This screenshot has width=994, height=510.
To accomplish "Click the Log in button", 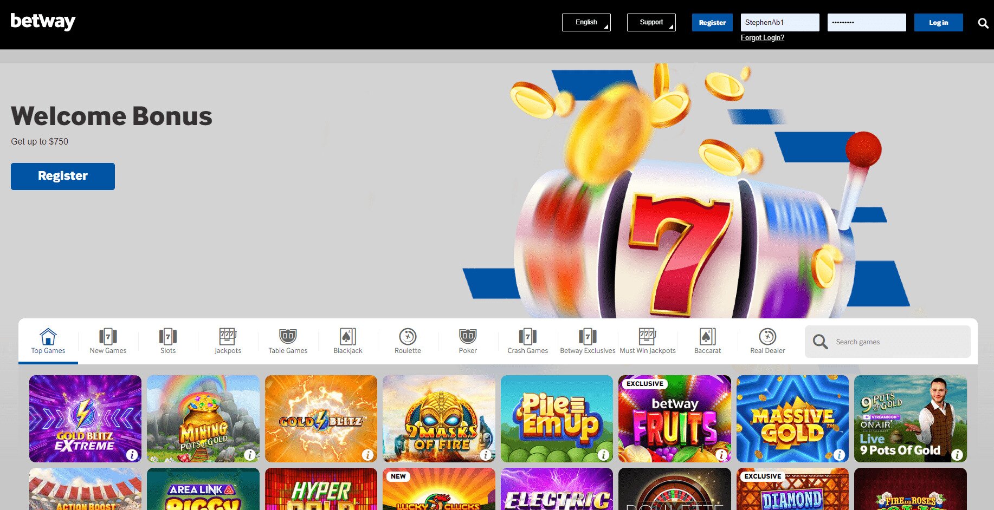I will [938, 23].
